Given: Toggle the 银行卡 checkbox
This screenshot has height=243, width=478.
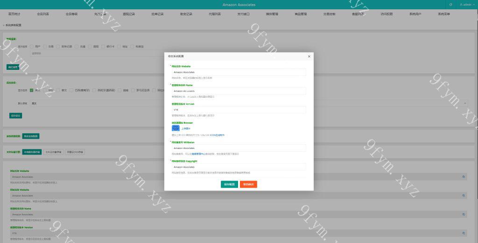Looking at the screenshot, I should (103, 47).
